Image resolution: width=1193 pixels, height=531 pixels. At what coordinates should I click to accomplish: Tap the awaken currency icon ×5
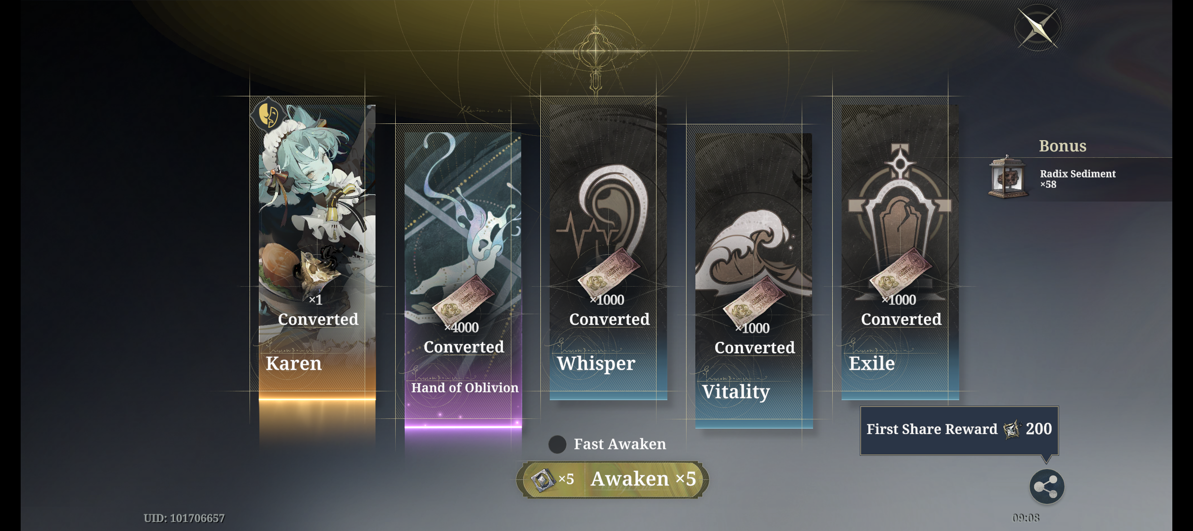(x=542, y=479)
